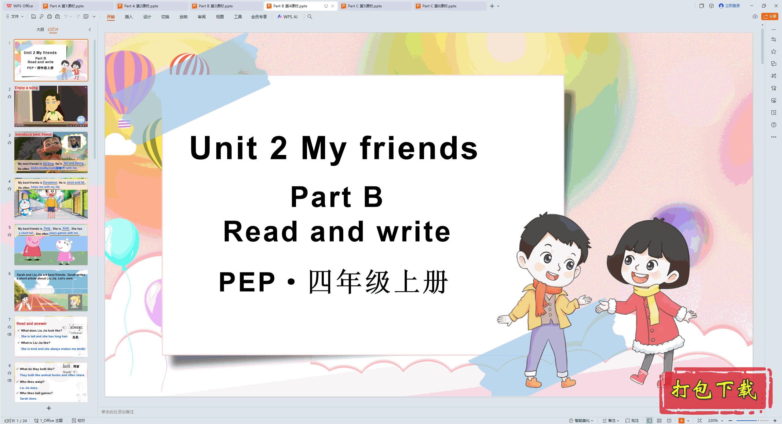Start slideshow with orange play button
782x424 pixels.
(x=682, y=421)
